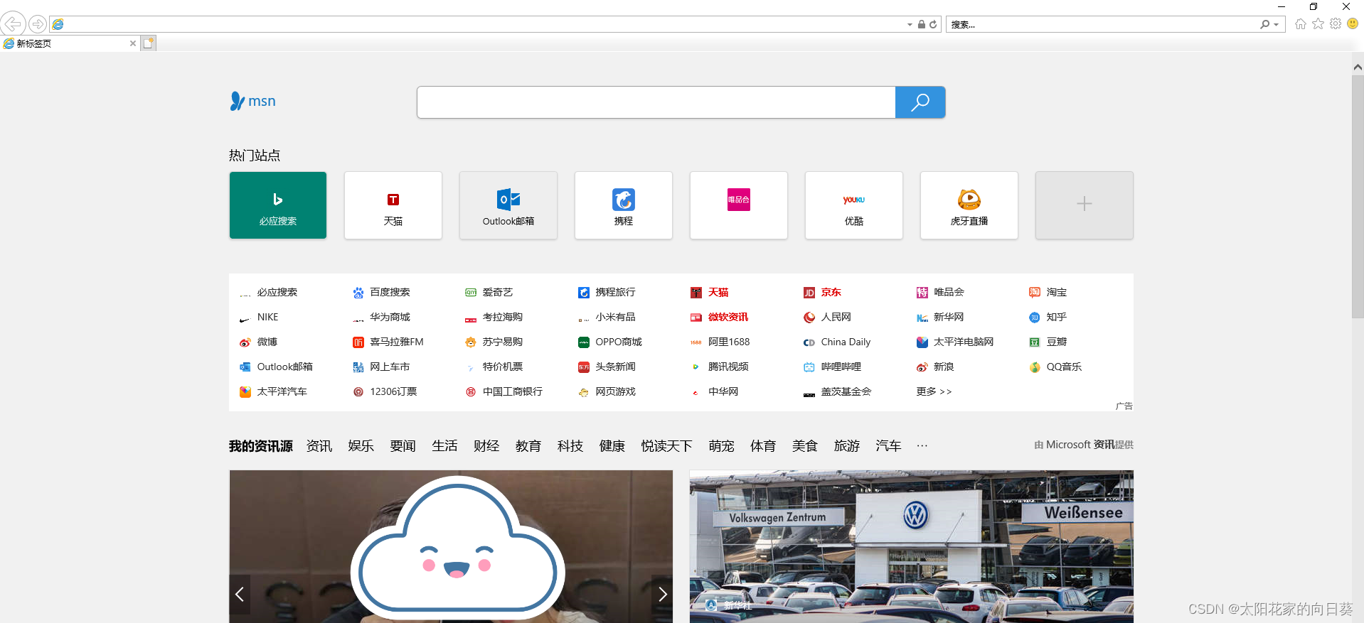Screen dimensions: 1364x623
Task: Open Favorites star icon
Action: pos(1318,23)
